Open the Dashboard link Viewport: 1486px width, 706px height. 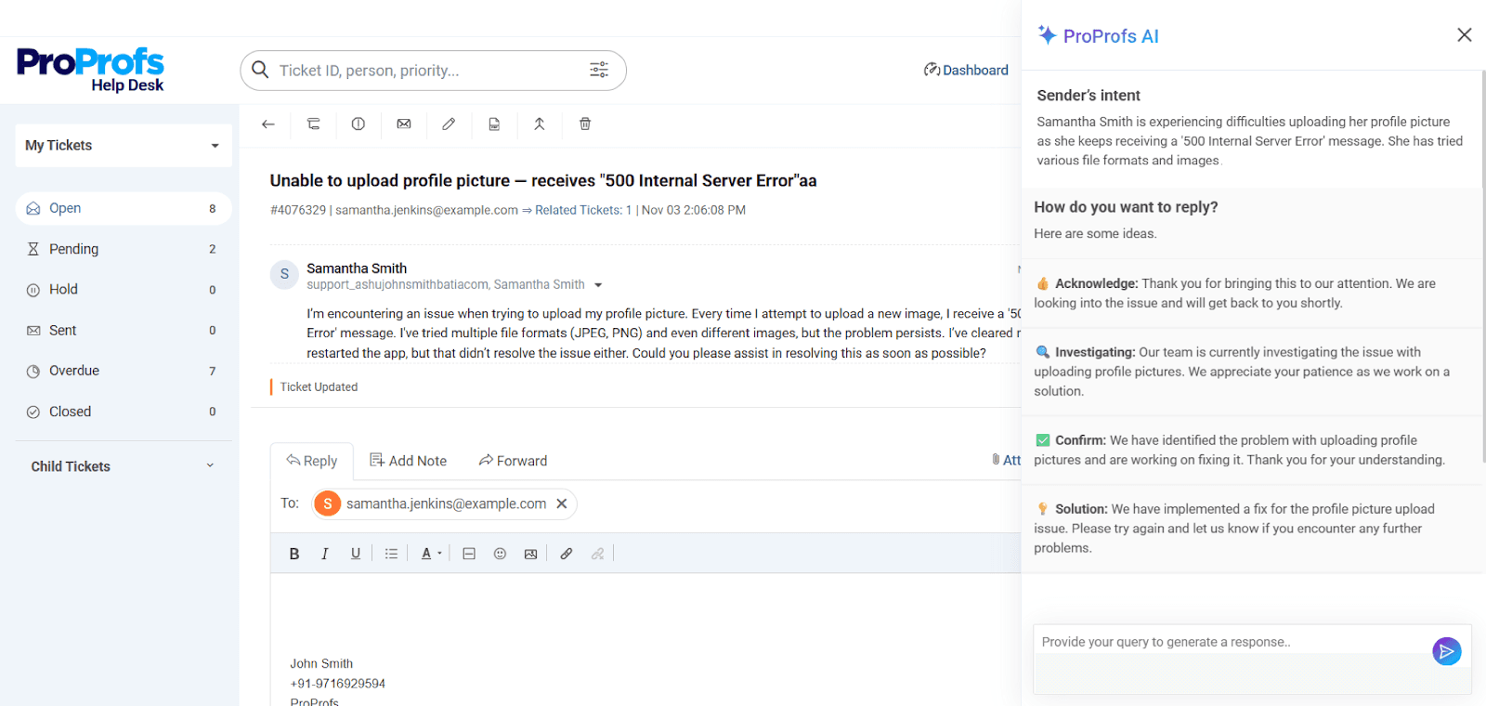tap(966, 71)
